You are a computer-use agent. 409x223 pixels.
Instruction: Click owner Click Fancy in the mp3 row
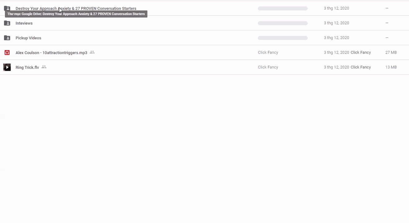[x=268, y=52]
